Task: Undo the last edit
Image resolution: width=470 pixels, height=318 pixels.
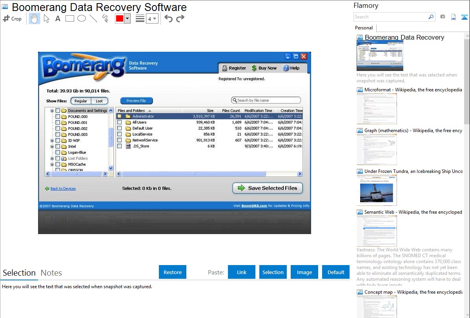Action: click(x=168, y=18)
